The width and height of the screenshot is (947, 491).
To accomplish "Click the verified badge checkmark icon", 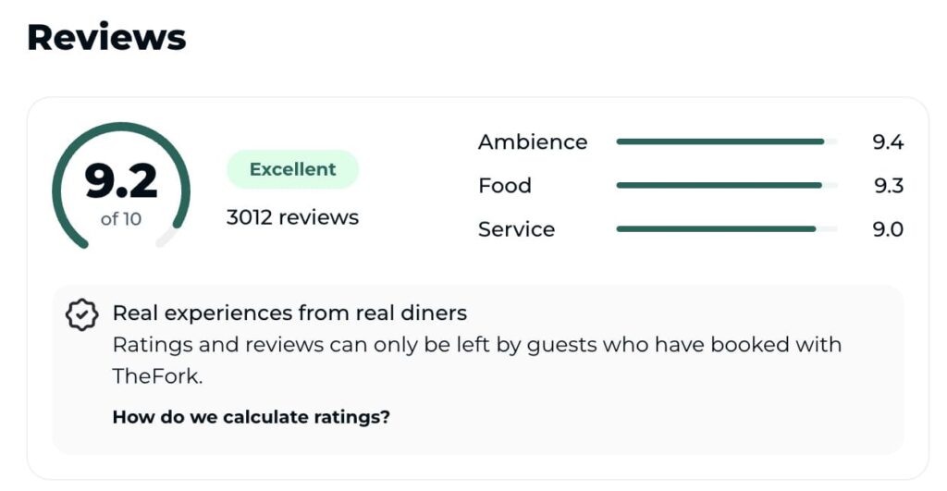I will 82,314.
